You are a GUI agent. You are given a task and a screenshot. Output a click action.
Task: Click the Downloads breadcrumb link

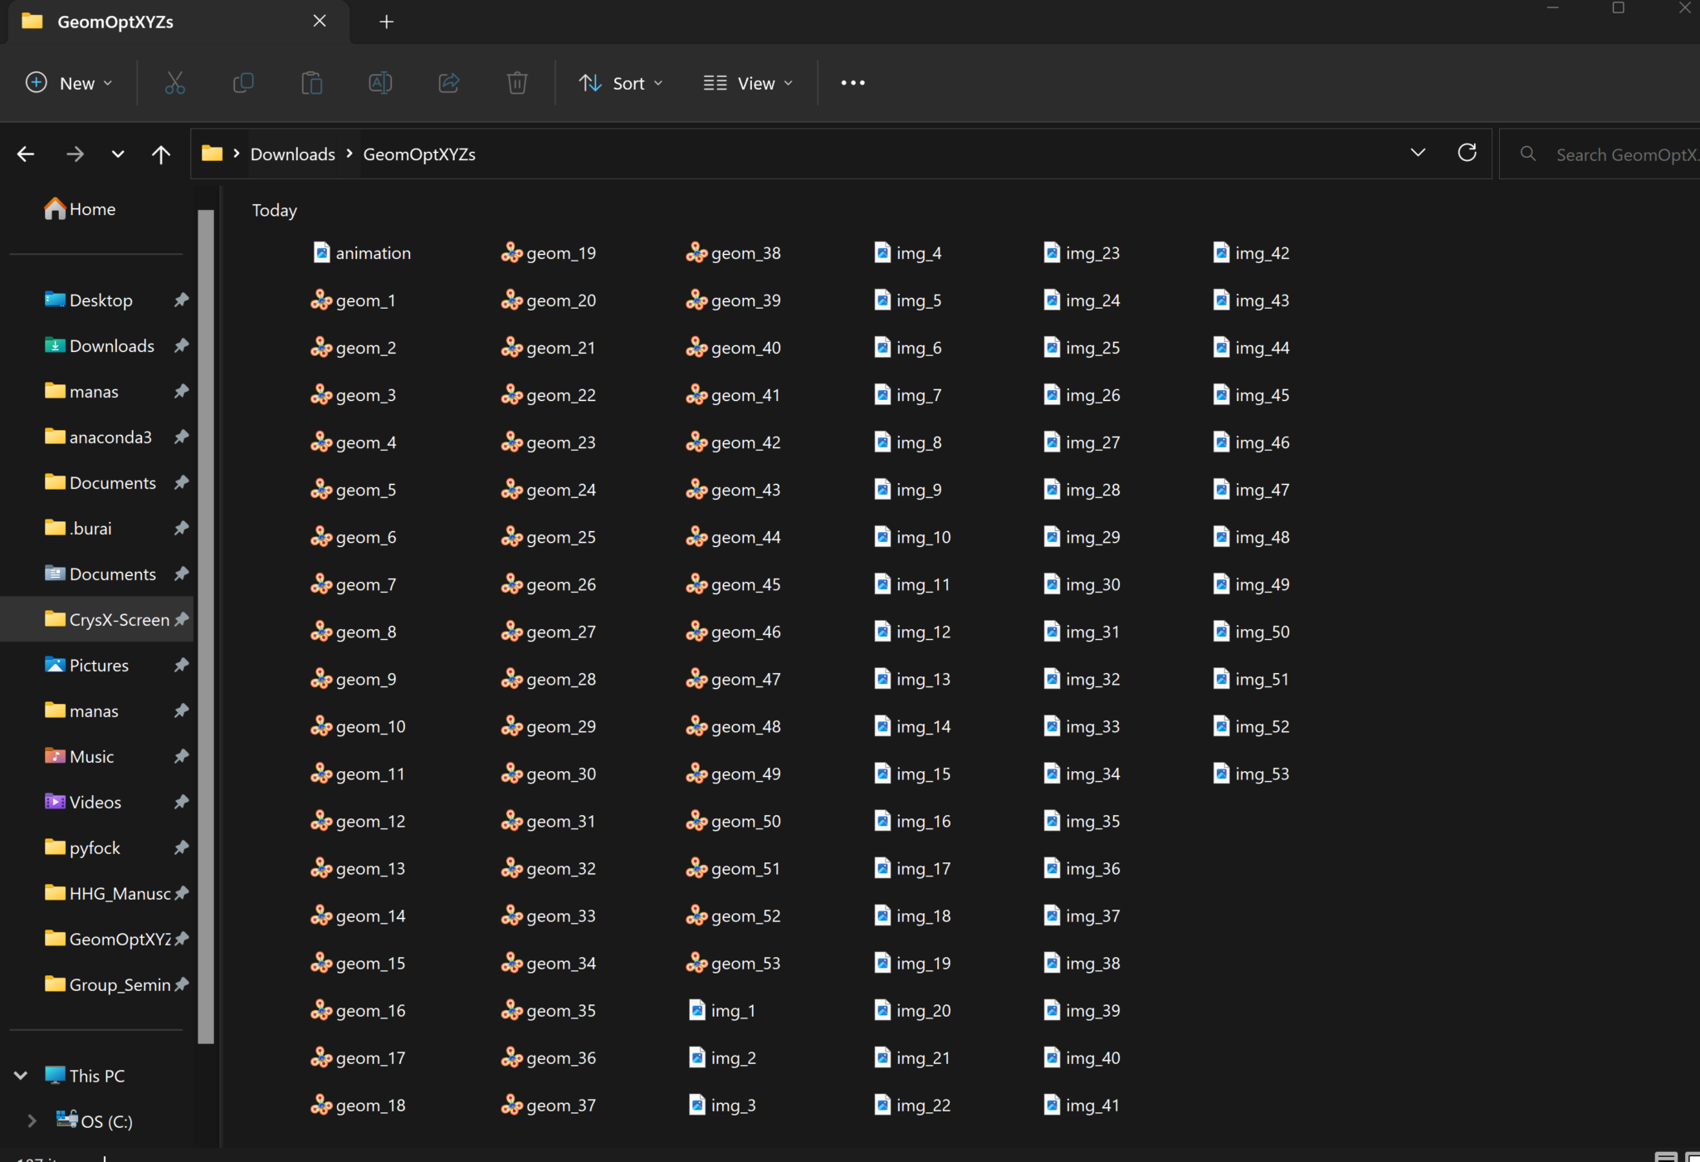[x=291, y=154]
